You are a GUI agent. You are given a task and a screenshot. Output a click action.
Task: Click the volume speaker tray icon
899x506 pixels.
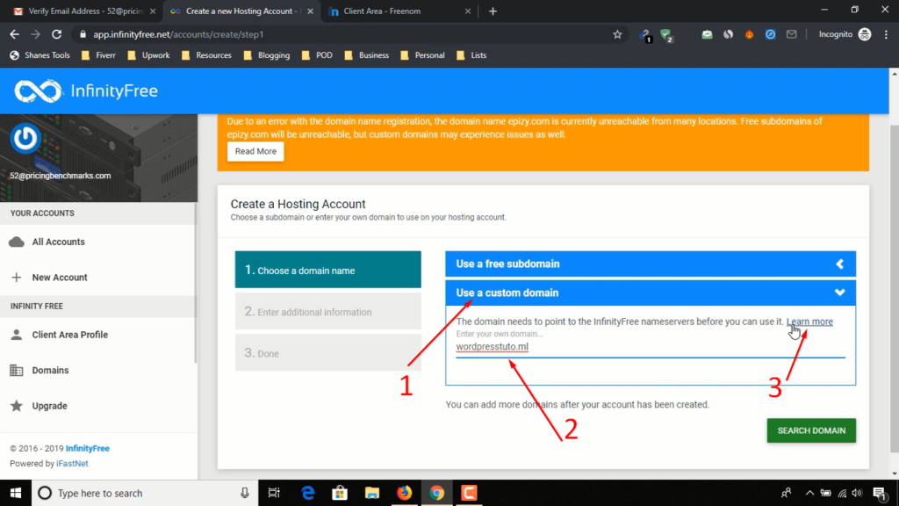coord(857,493)
